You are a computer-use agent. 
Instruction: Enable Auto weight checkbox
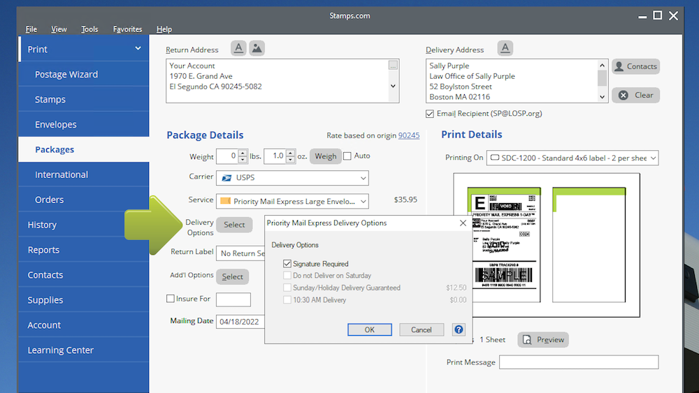tap(347, 156)
